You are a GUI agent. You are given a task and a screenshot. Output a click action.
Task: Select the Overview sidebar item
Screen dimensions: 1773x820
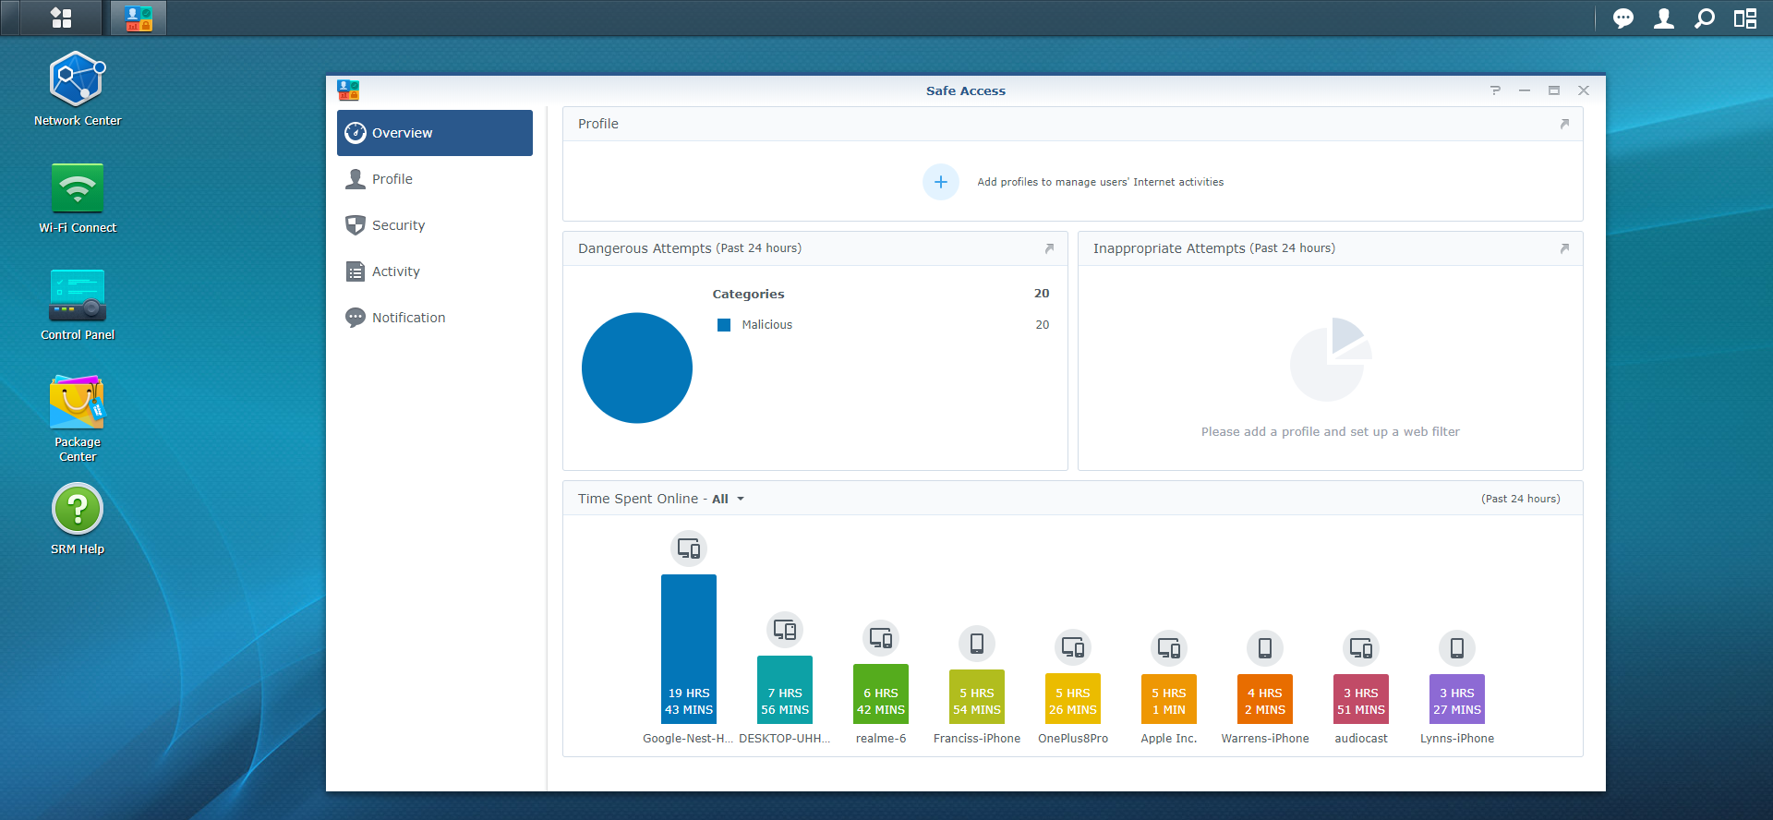point(435,133)
